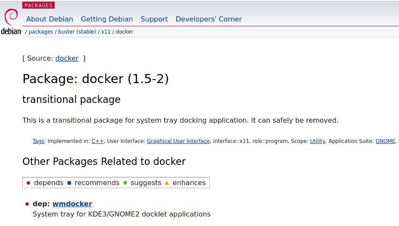Click the green suggests legend diamond

(x=125, y=183)
